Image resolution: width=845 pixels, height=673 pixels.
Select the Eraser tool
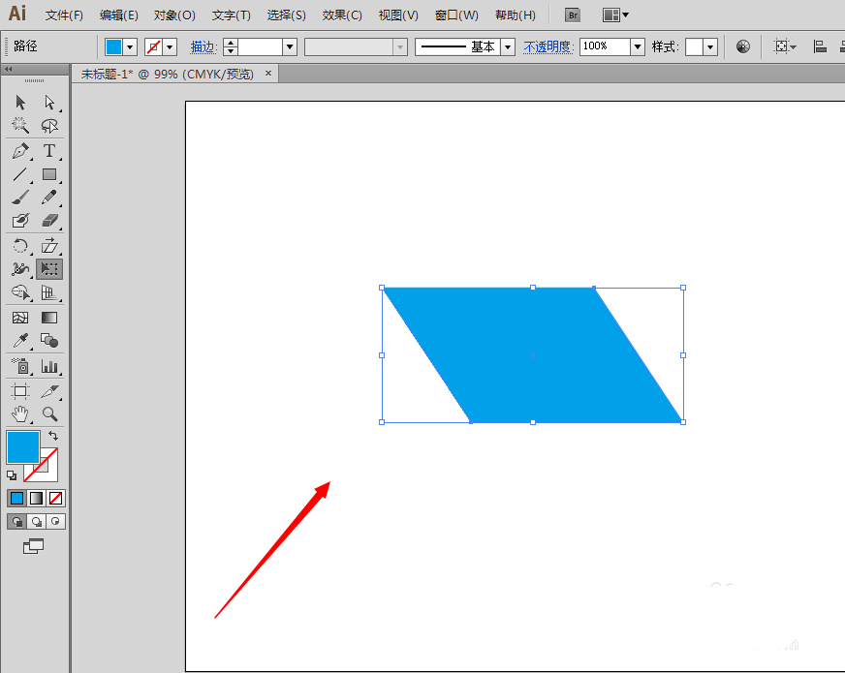[48, 221]
